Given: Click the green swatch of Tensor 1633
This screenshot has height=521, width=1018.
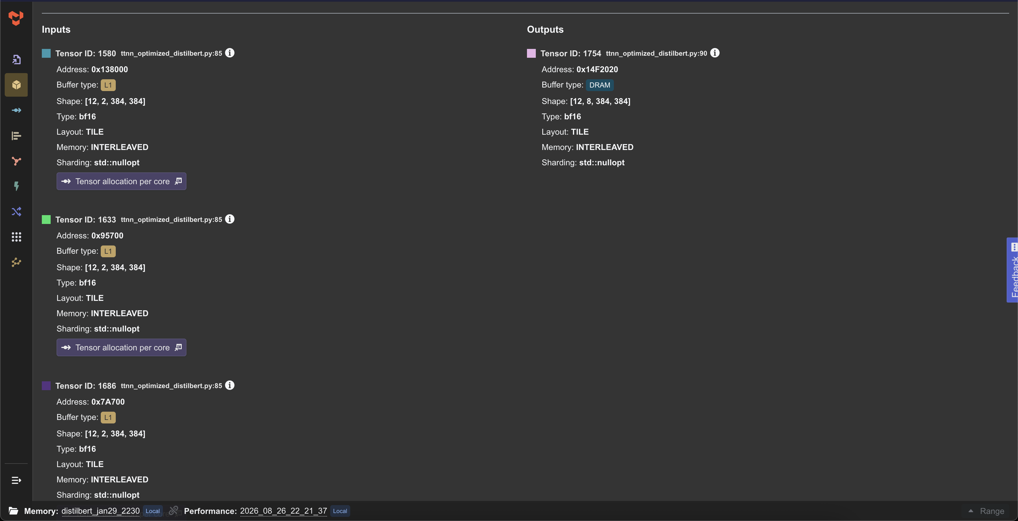Looking at the screenshot, I should pos(46,219).
